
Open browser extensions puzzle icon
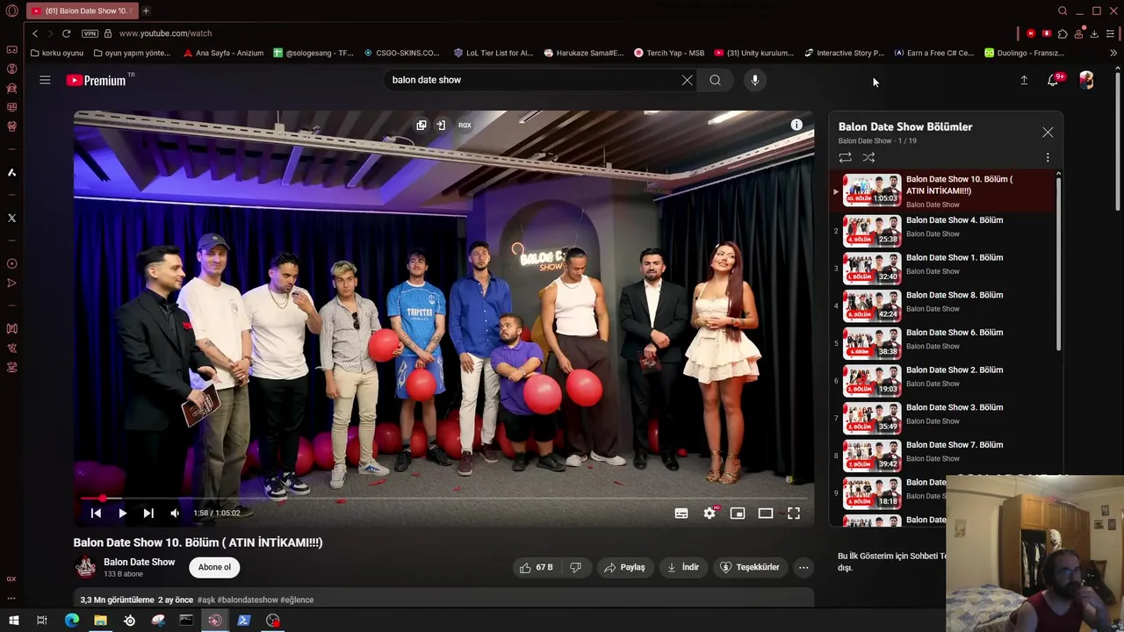[1063, 33]
